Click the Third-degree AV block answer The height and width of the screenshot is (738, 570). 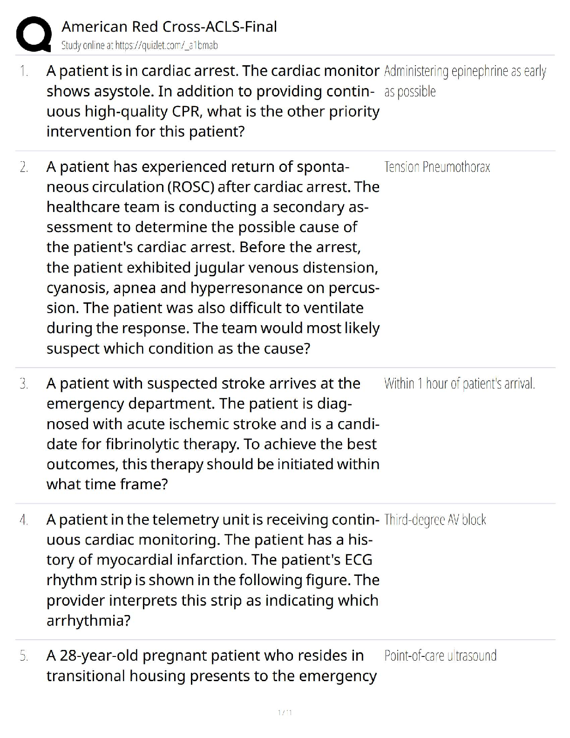(435, 520)
